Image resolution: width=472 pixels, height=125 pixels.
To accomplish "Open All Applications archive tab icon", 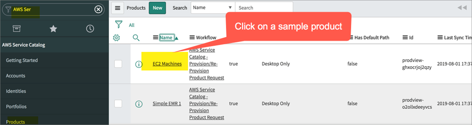I will coord(17,29).
